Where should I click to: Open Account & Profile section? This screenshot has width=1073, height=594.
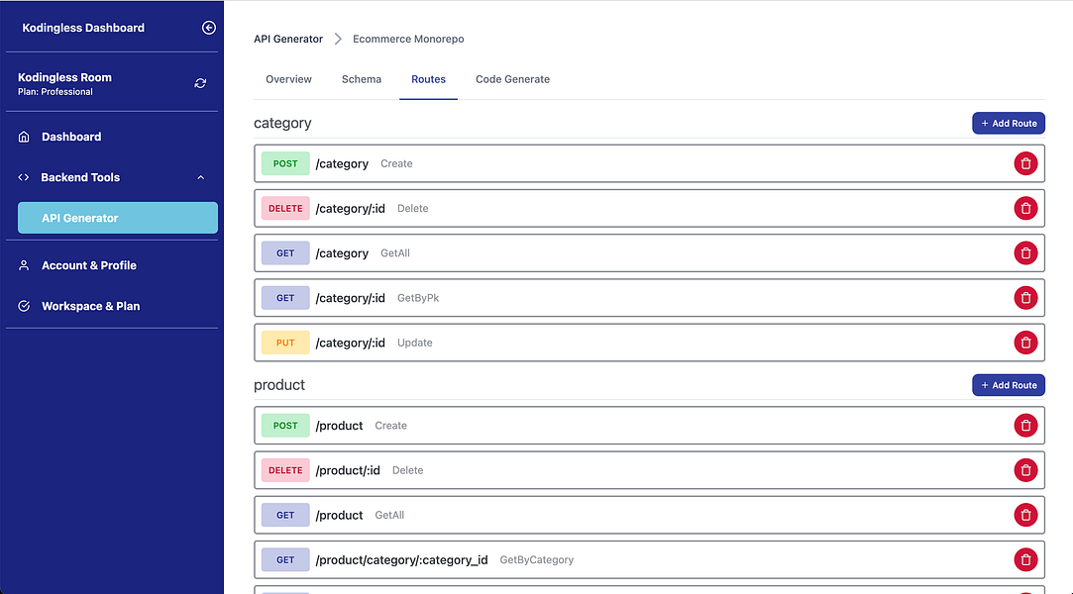tap(88, 265)
